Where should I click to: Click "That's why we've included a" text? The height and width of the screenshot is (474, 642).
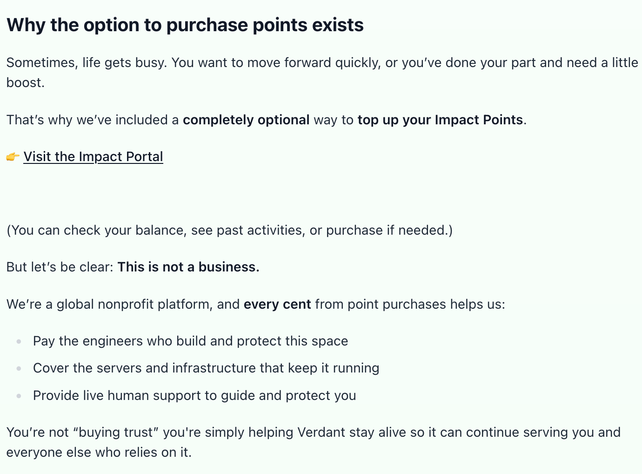pos(93,120)
